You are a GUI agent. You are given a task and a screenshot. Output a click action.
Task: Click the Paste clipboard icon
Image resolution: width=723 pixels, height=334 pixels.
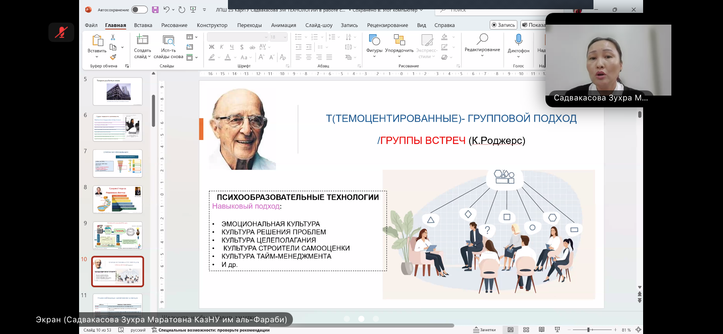(x=97, y=40)
